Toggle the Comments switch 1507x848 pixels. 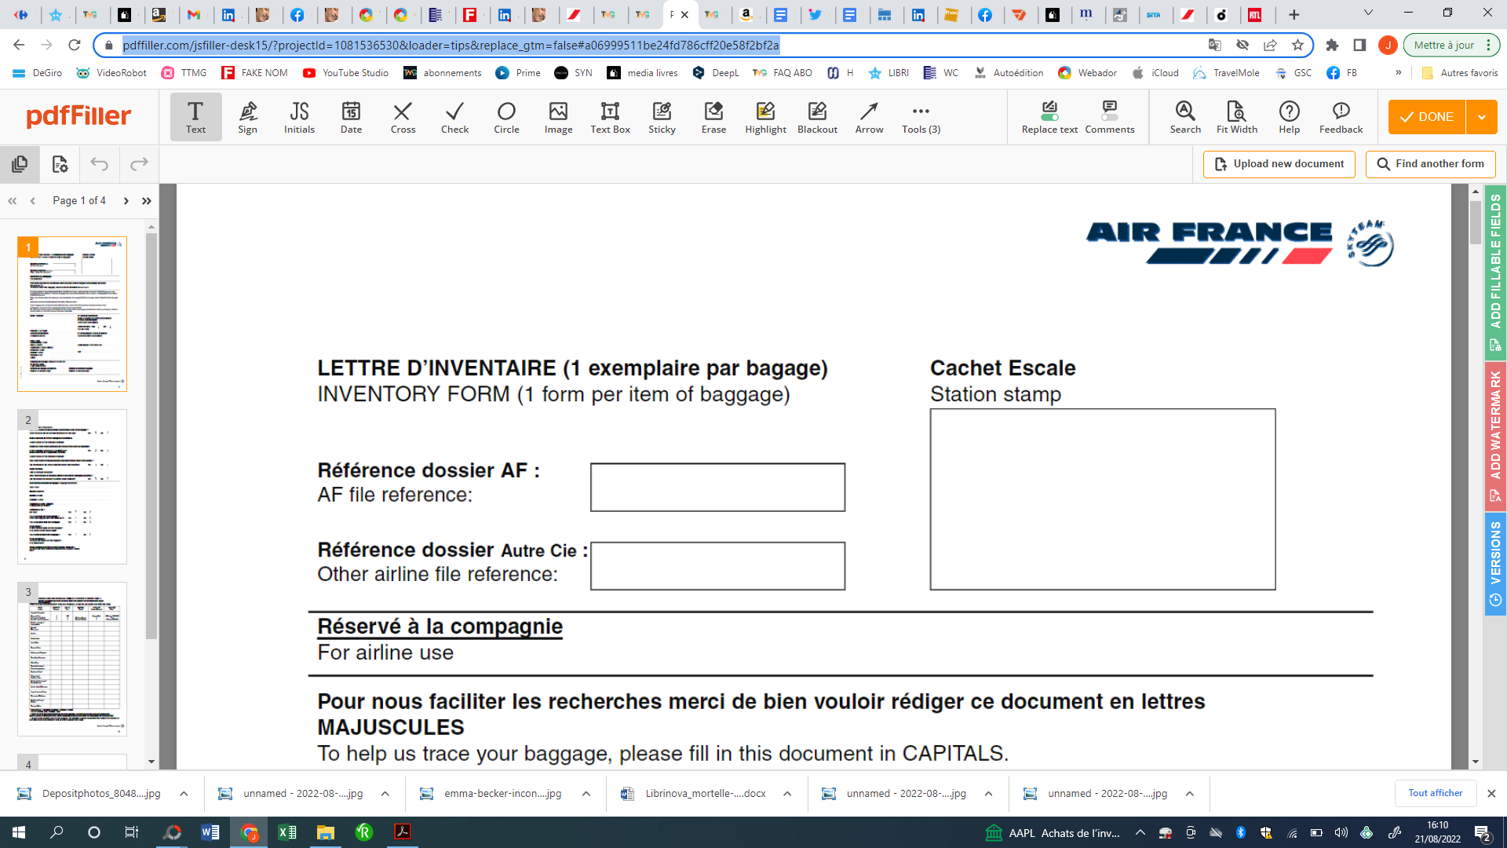pyautogui.click(x=1109, y=117)
